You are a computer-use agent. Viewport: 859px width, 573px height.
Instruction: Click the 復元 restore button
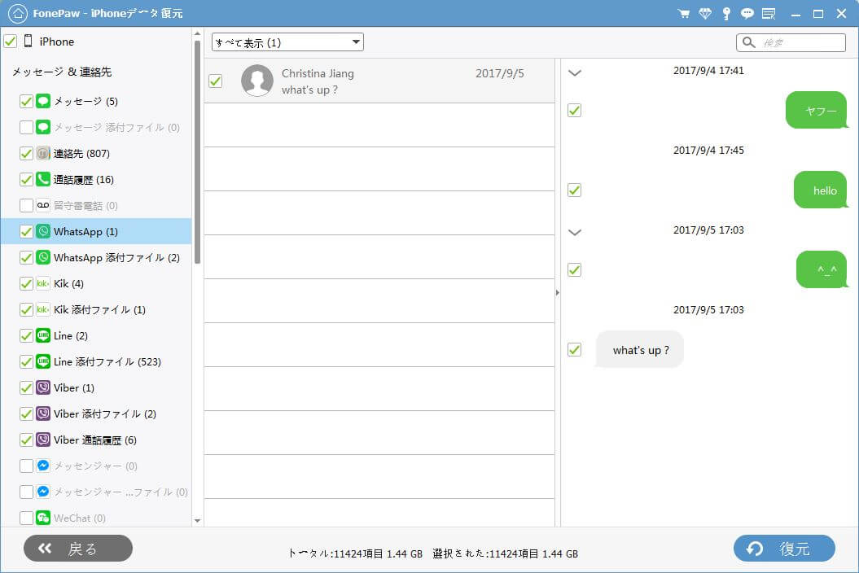coord(784,549)
